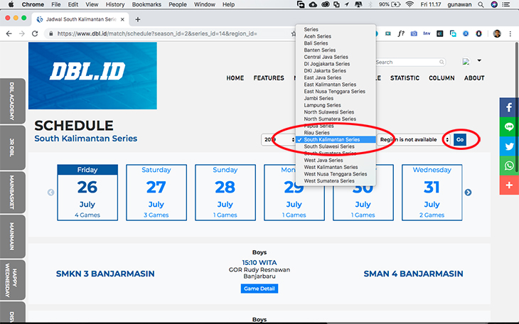This screenshot has width=519, height=324.
Task: Select checked South Kalimantan Series option
Action: (336, 140)
